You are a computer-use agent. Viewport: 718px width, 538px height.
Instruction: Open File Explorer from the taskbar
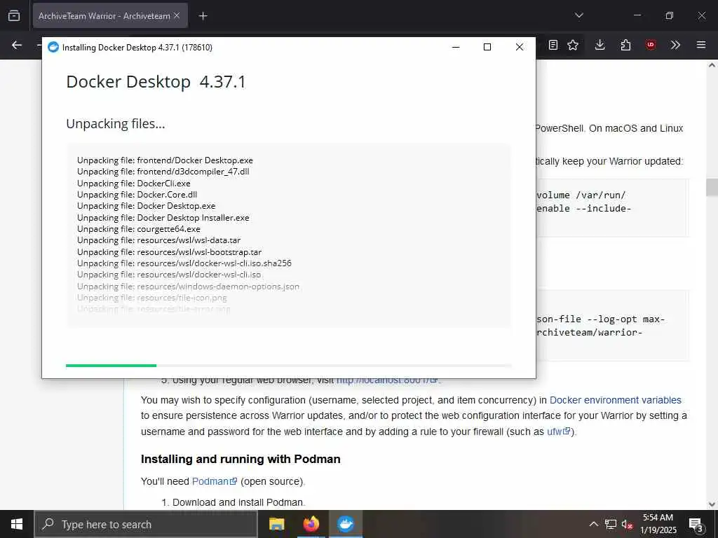pos(276,524)
